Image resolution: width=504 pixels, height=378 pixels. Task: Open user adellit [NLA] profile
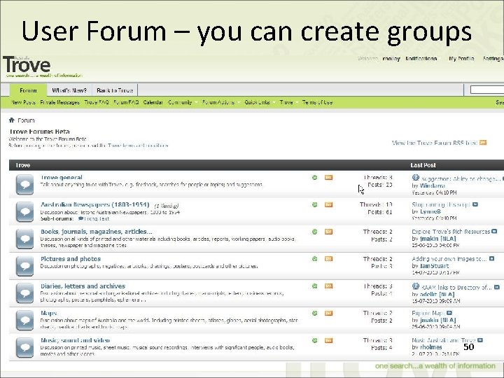pyautogui.click(x=437, y=294)
